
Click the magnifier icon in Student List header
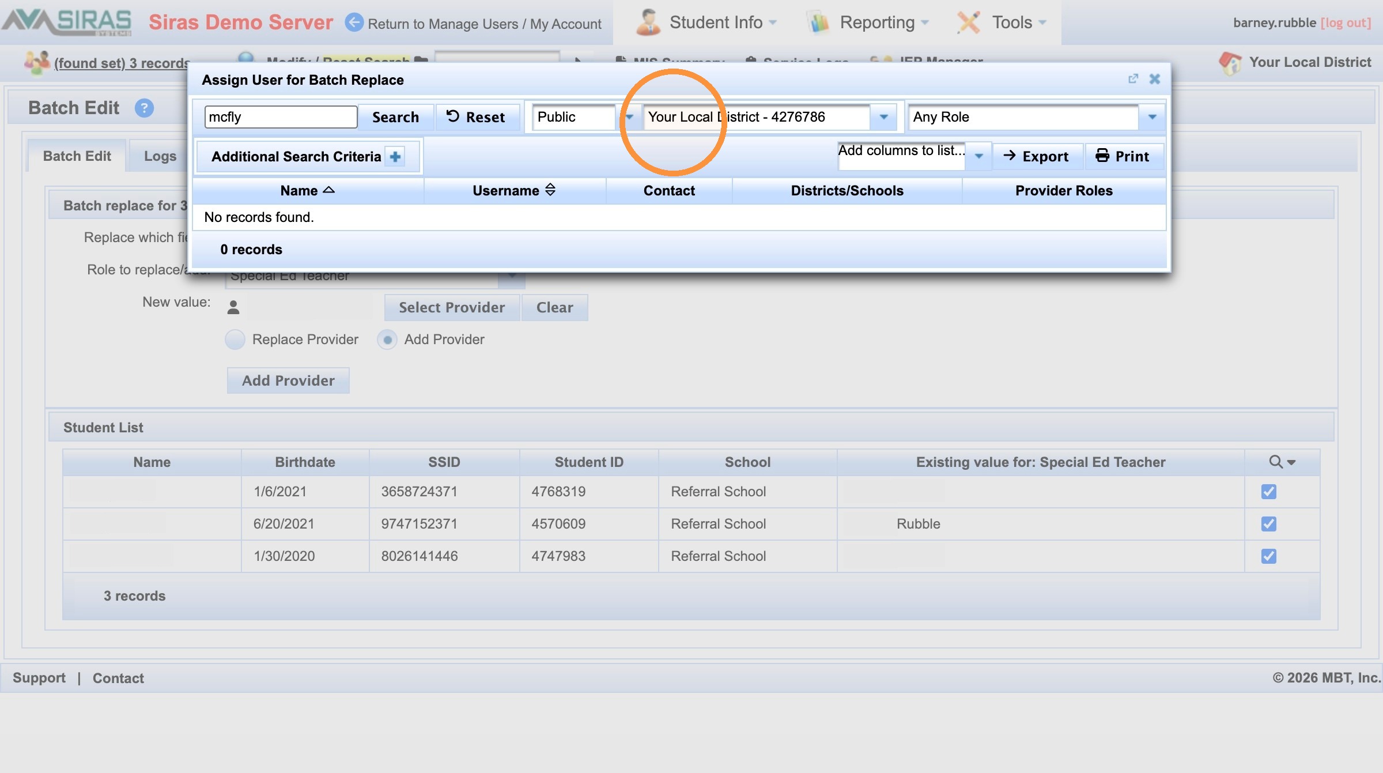(x=1276, y=462)
